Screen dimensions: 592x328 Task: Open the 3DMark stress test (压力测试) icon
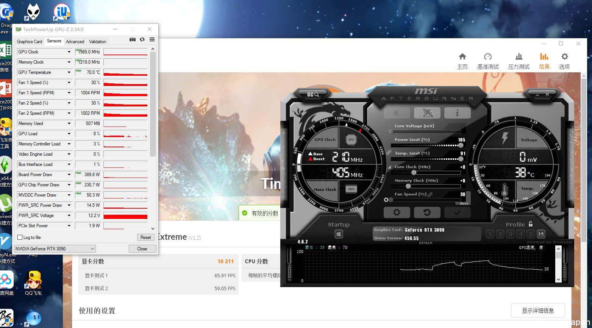tap(519, 61)
